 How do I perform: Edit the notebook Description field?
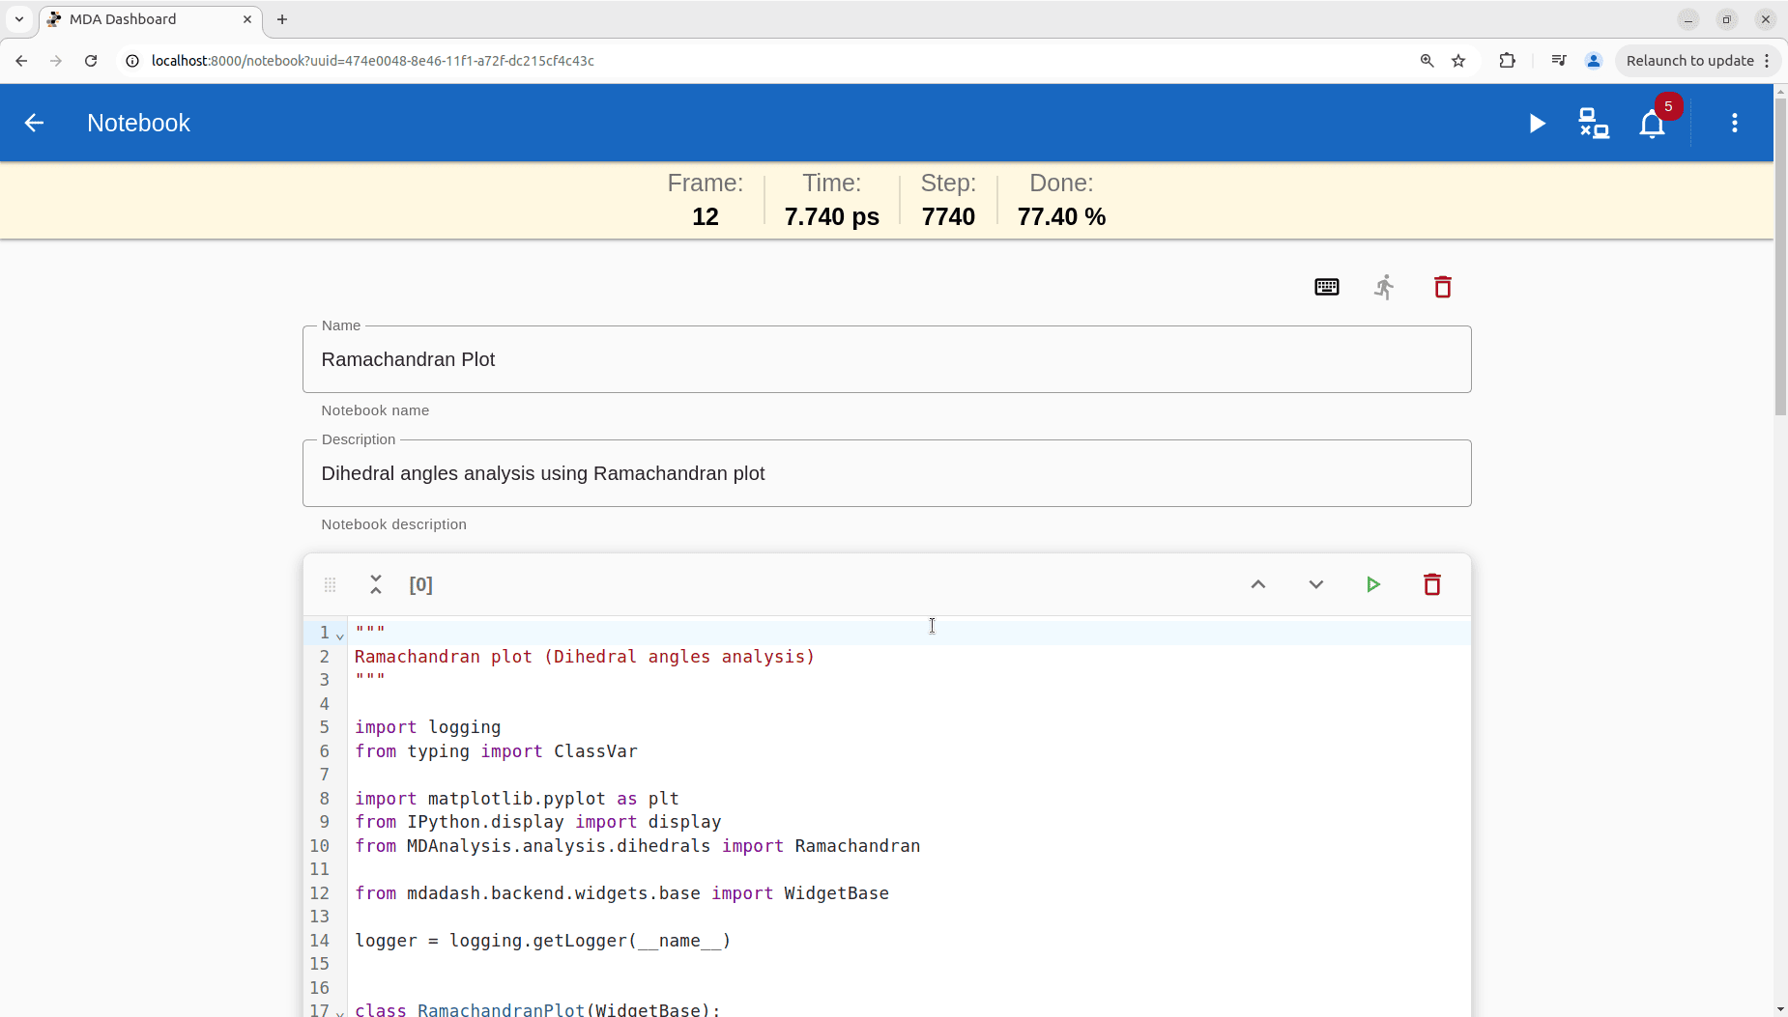886,473
